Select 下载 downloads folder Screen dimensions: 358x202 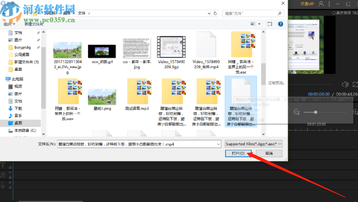coord(18,108)
